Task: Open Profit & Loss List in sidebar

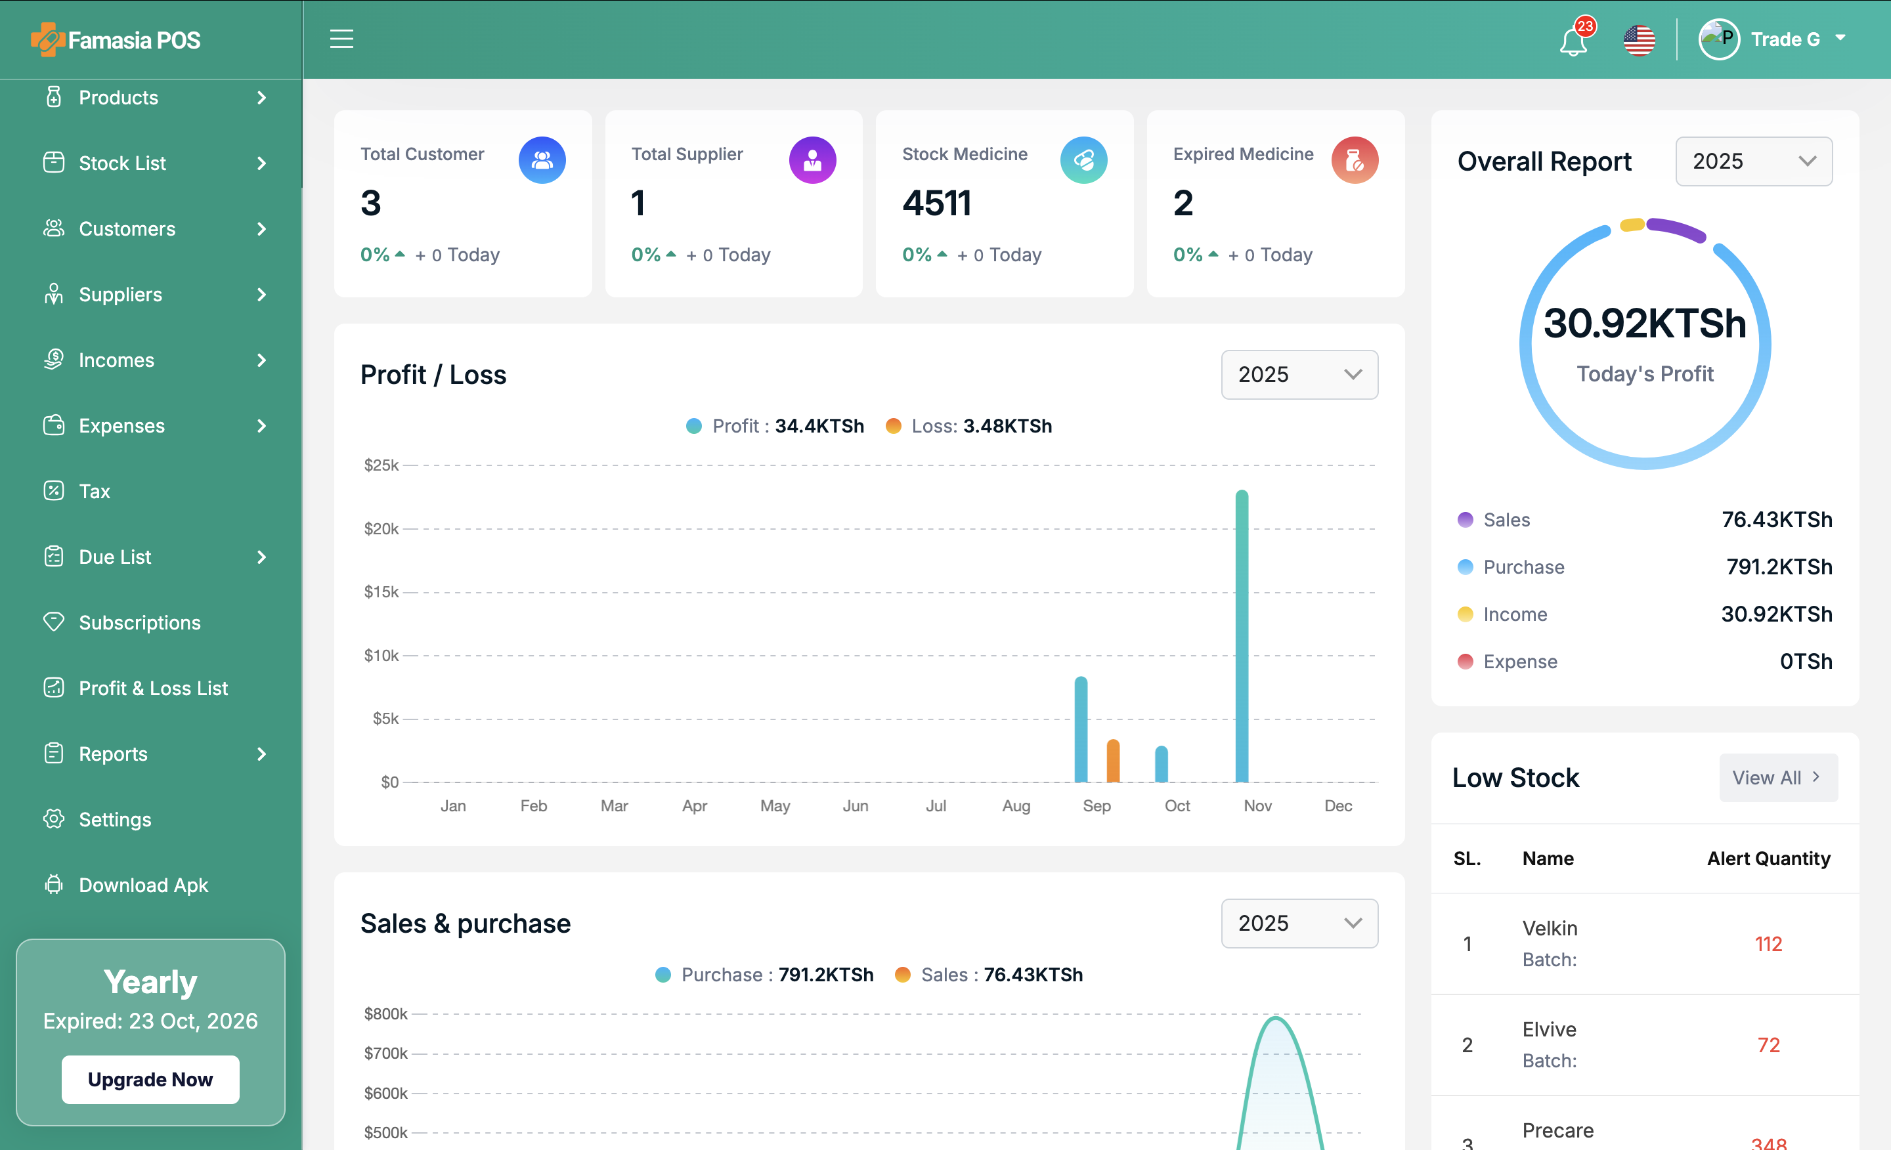Action: 153,688
